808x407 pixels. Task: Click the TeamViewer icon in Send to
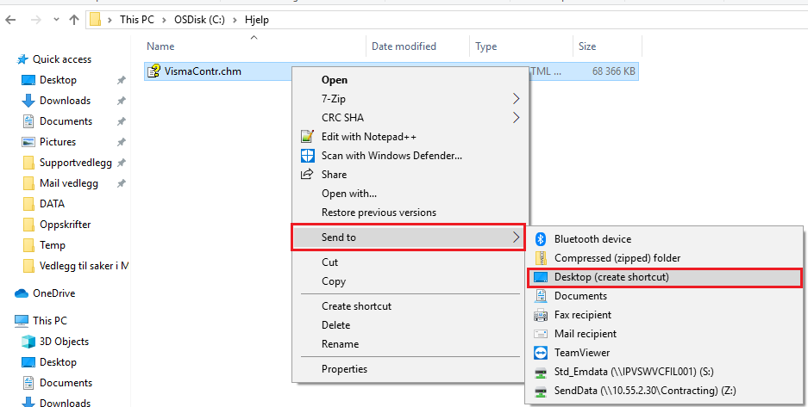541,353
